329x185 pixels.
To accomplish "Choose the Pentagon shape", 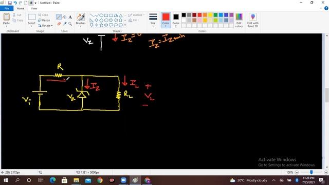I will [x=101, y=21].
